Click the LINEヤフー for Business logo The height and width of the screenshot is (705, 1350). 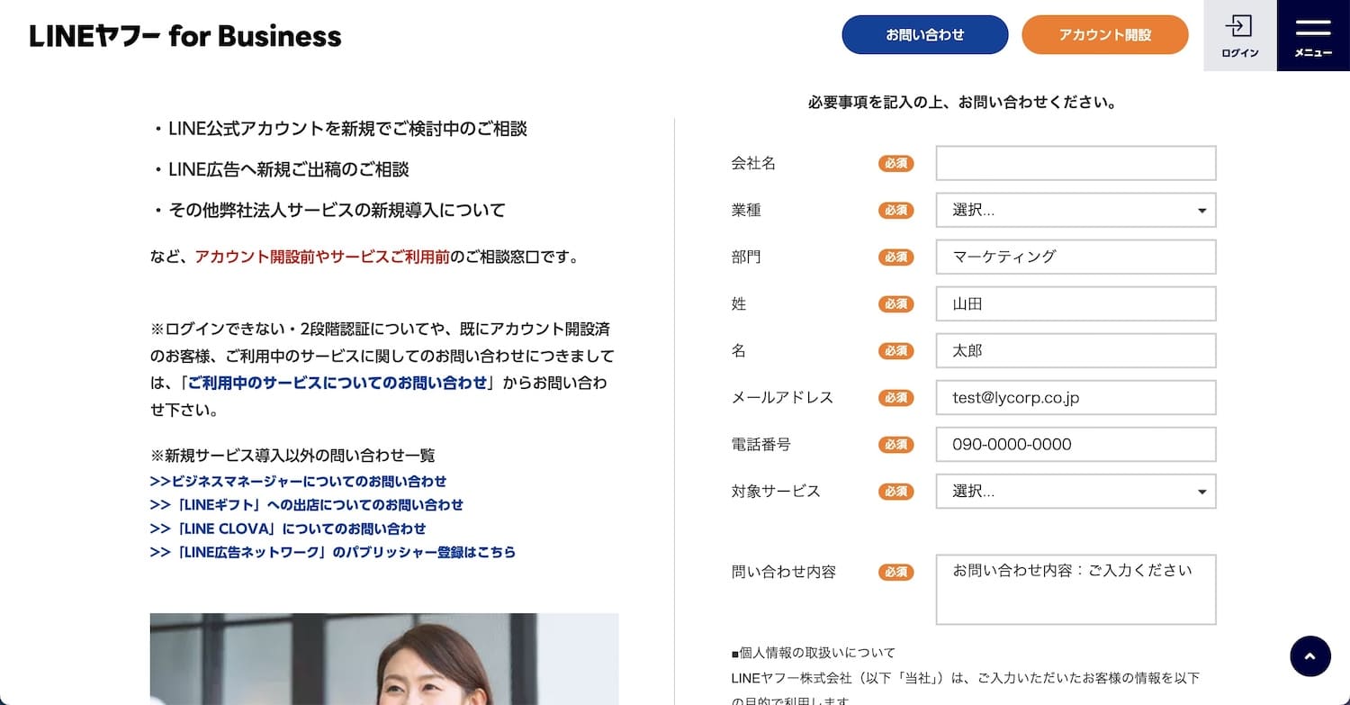click(x=185, y=36)
